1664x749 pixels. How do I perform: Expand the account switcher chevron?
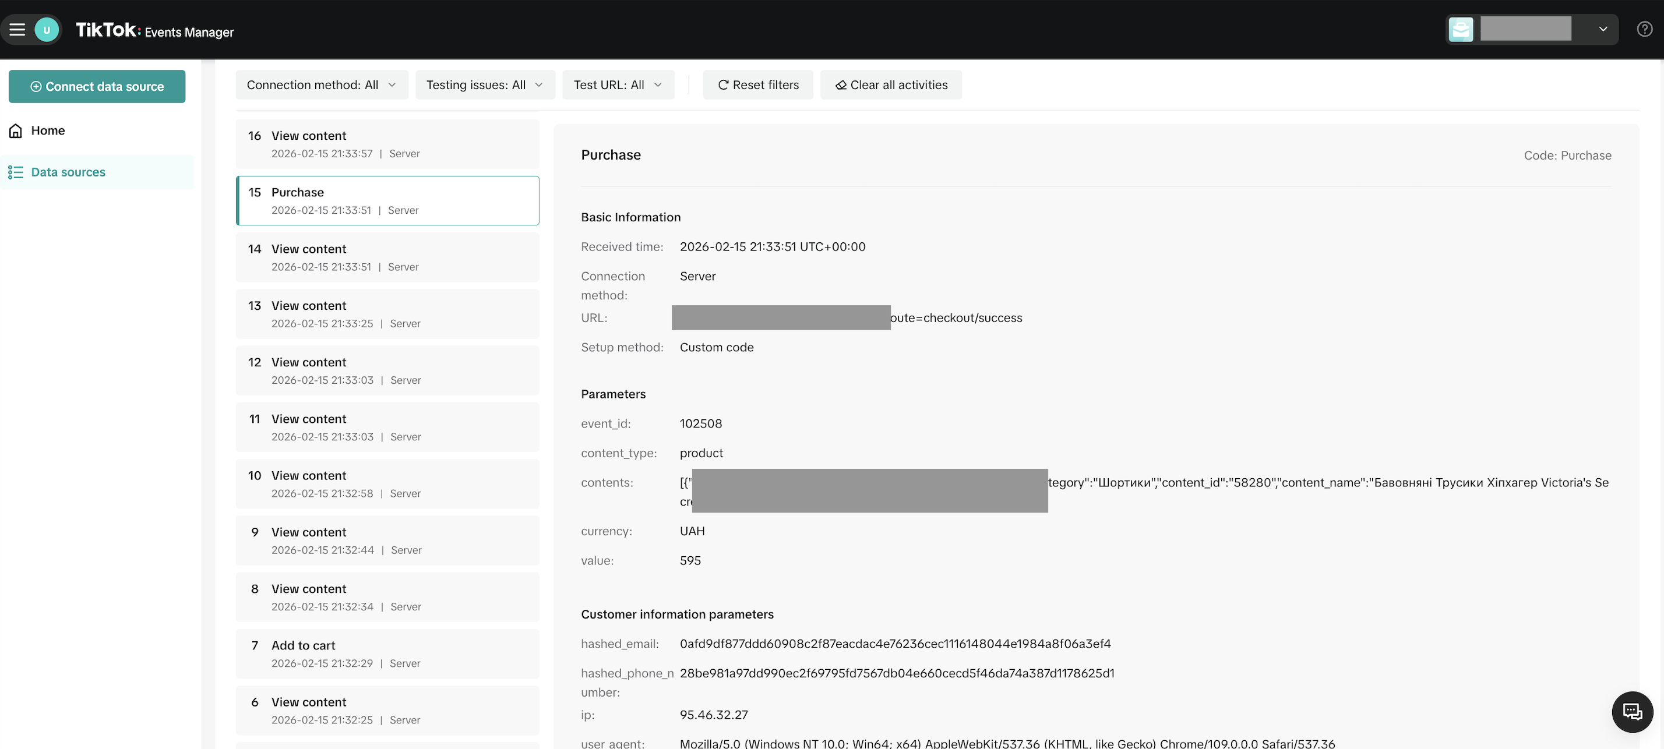1603,29
